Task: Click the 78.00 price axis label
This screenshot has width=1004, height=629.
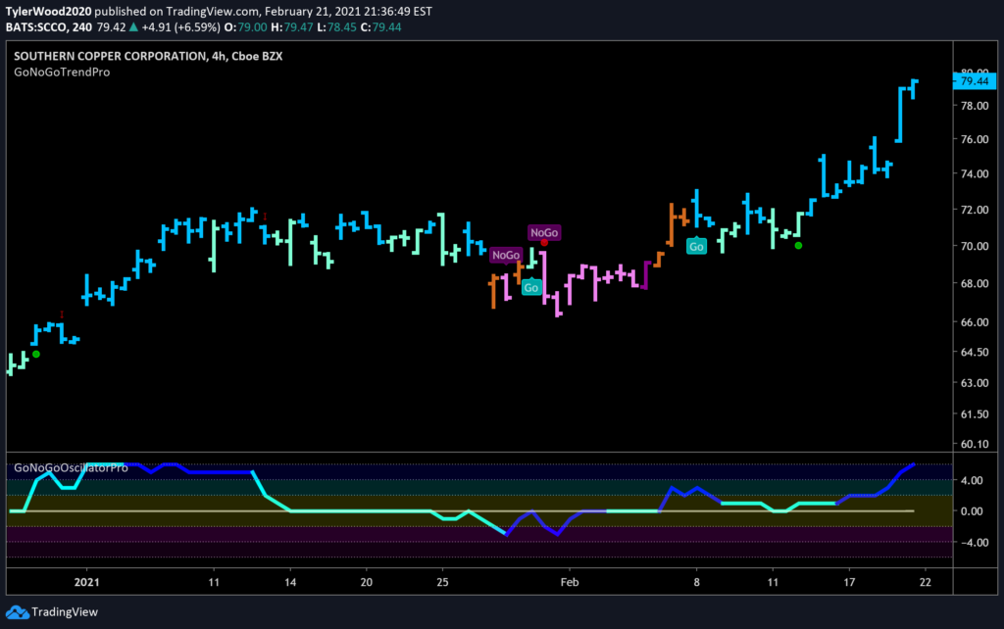Action: [x=975, y=106]
